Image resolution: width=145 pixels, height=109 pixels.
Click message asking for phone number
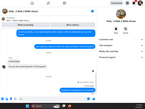click(65, 47)
